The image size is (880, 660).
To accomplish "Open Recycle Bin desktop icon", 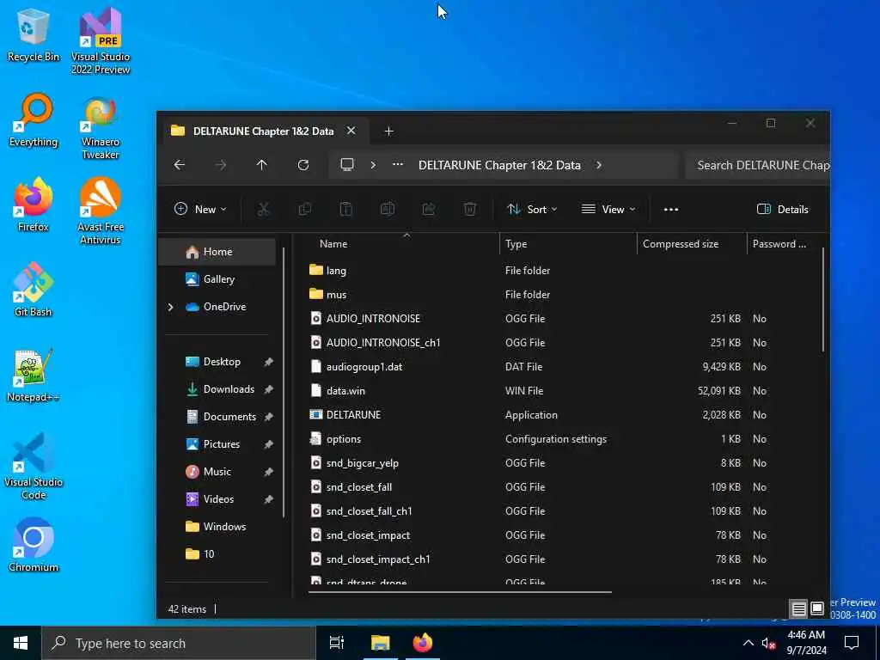I will click(x=34, y=36).
